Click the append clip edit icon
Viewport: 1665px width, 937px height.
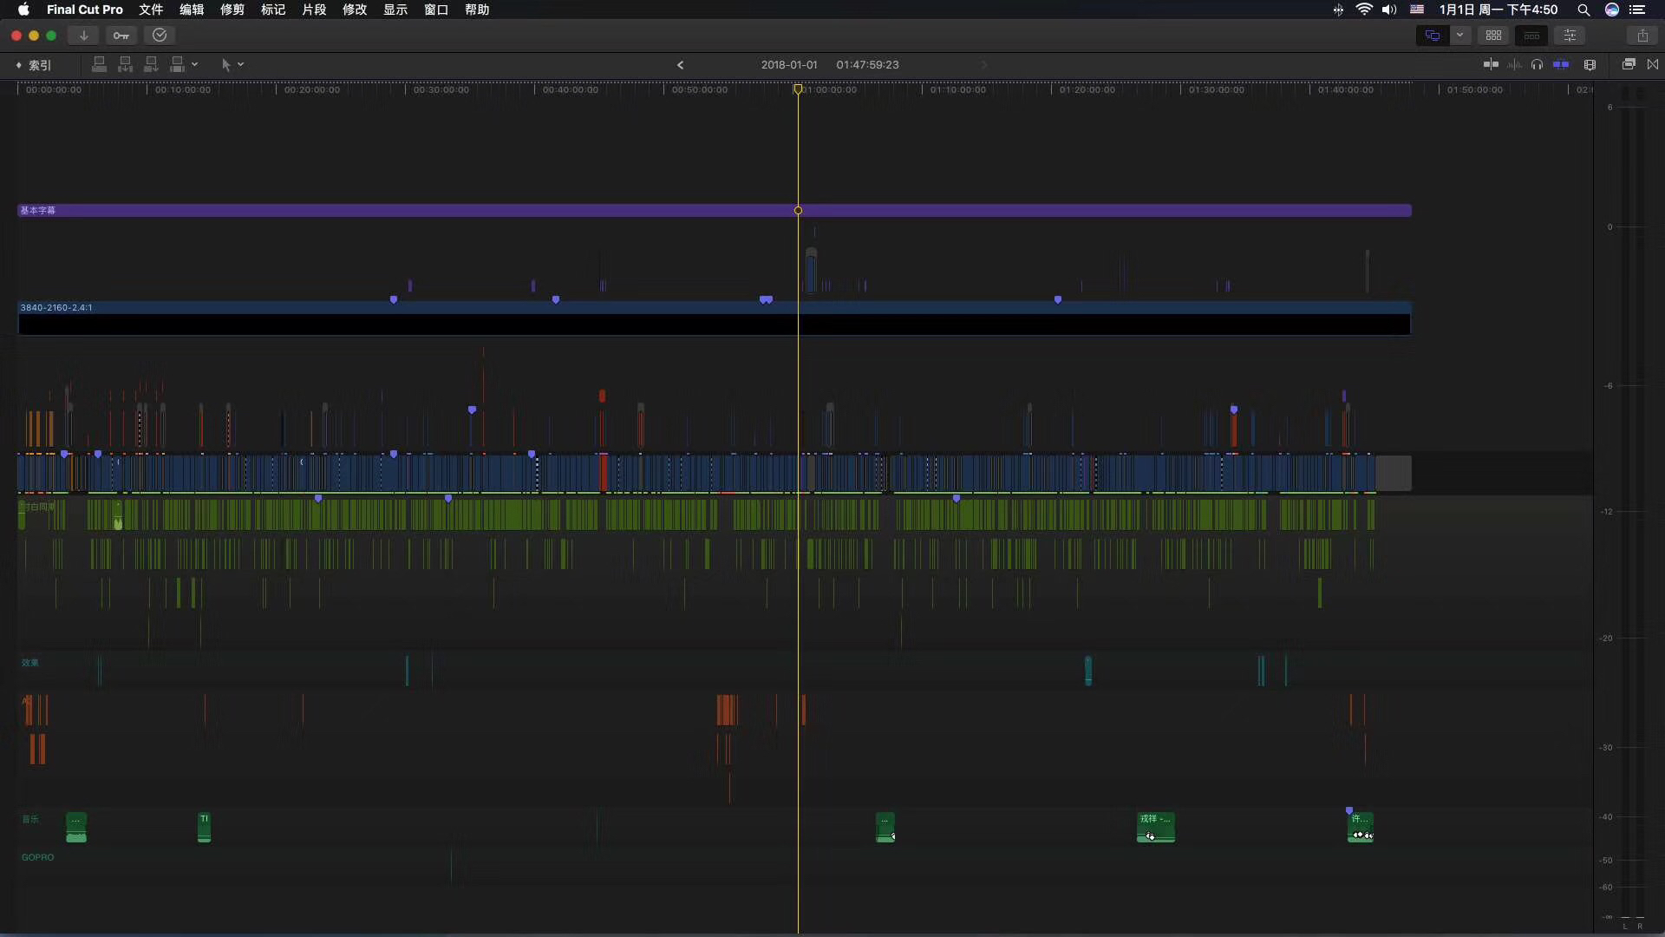point(151,64)
